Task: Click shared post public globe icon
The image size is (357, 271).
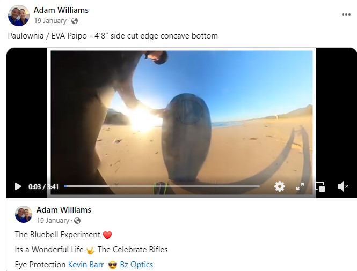Action: pyautogui.click(x=77, y=221)
